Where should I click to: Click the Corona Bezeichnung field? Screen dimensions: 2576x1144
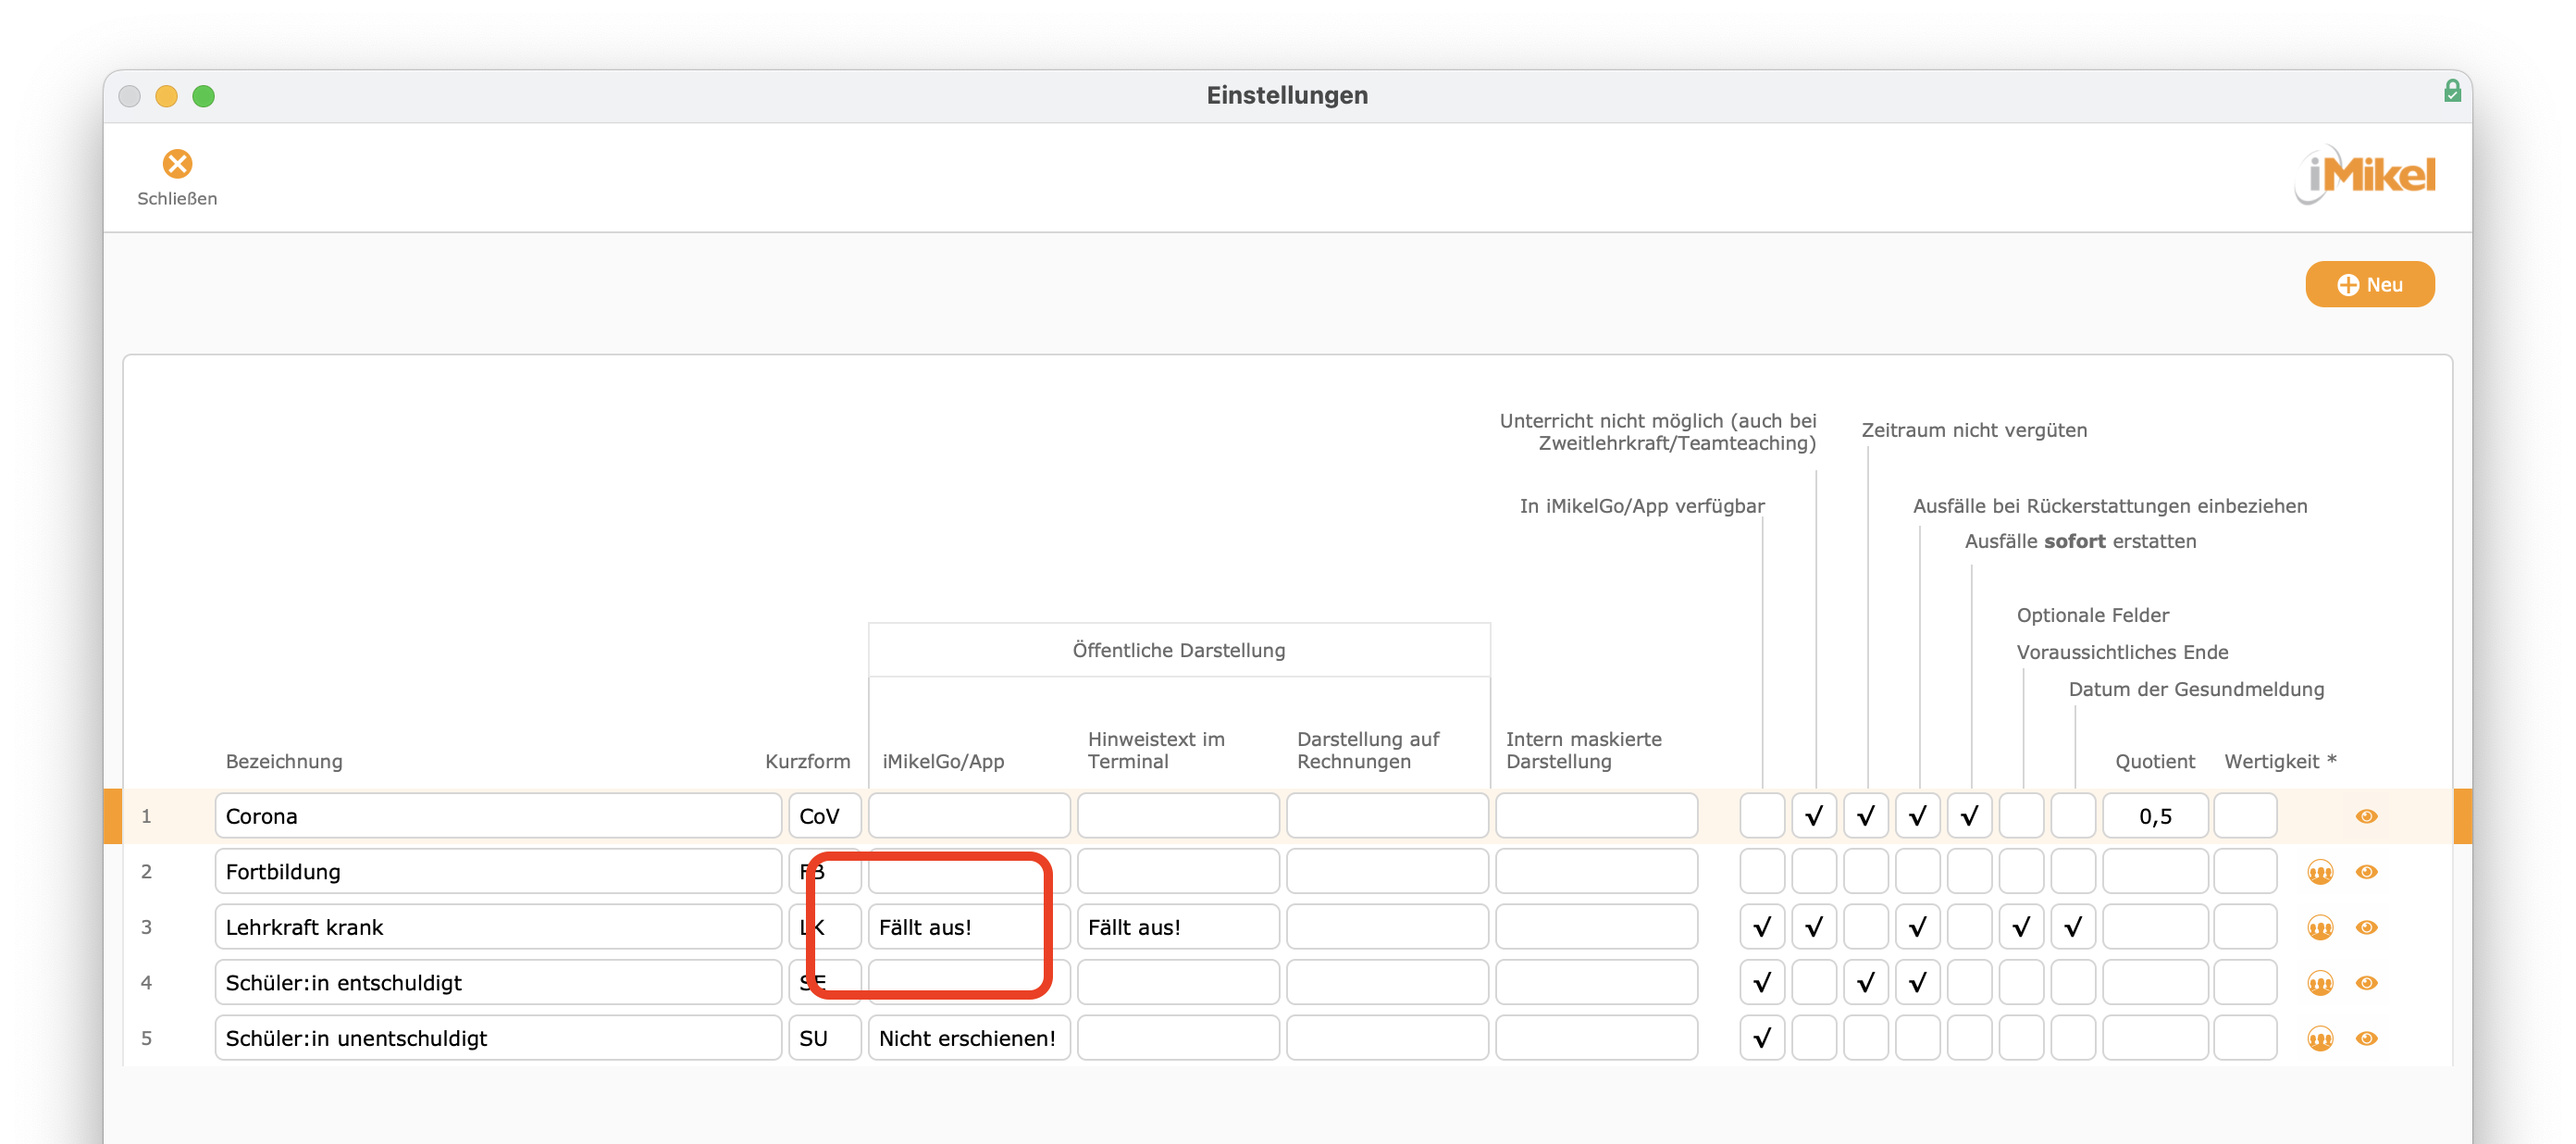(x=498, y=816)
